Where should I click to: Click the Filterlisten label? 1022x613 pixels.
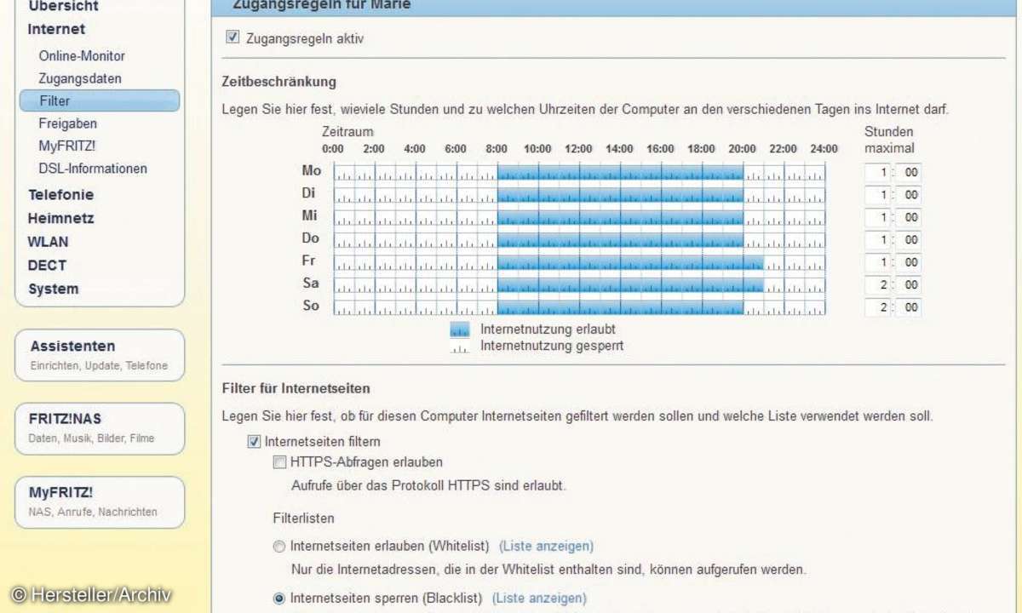[x=303, y=518]
